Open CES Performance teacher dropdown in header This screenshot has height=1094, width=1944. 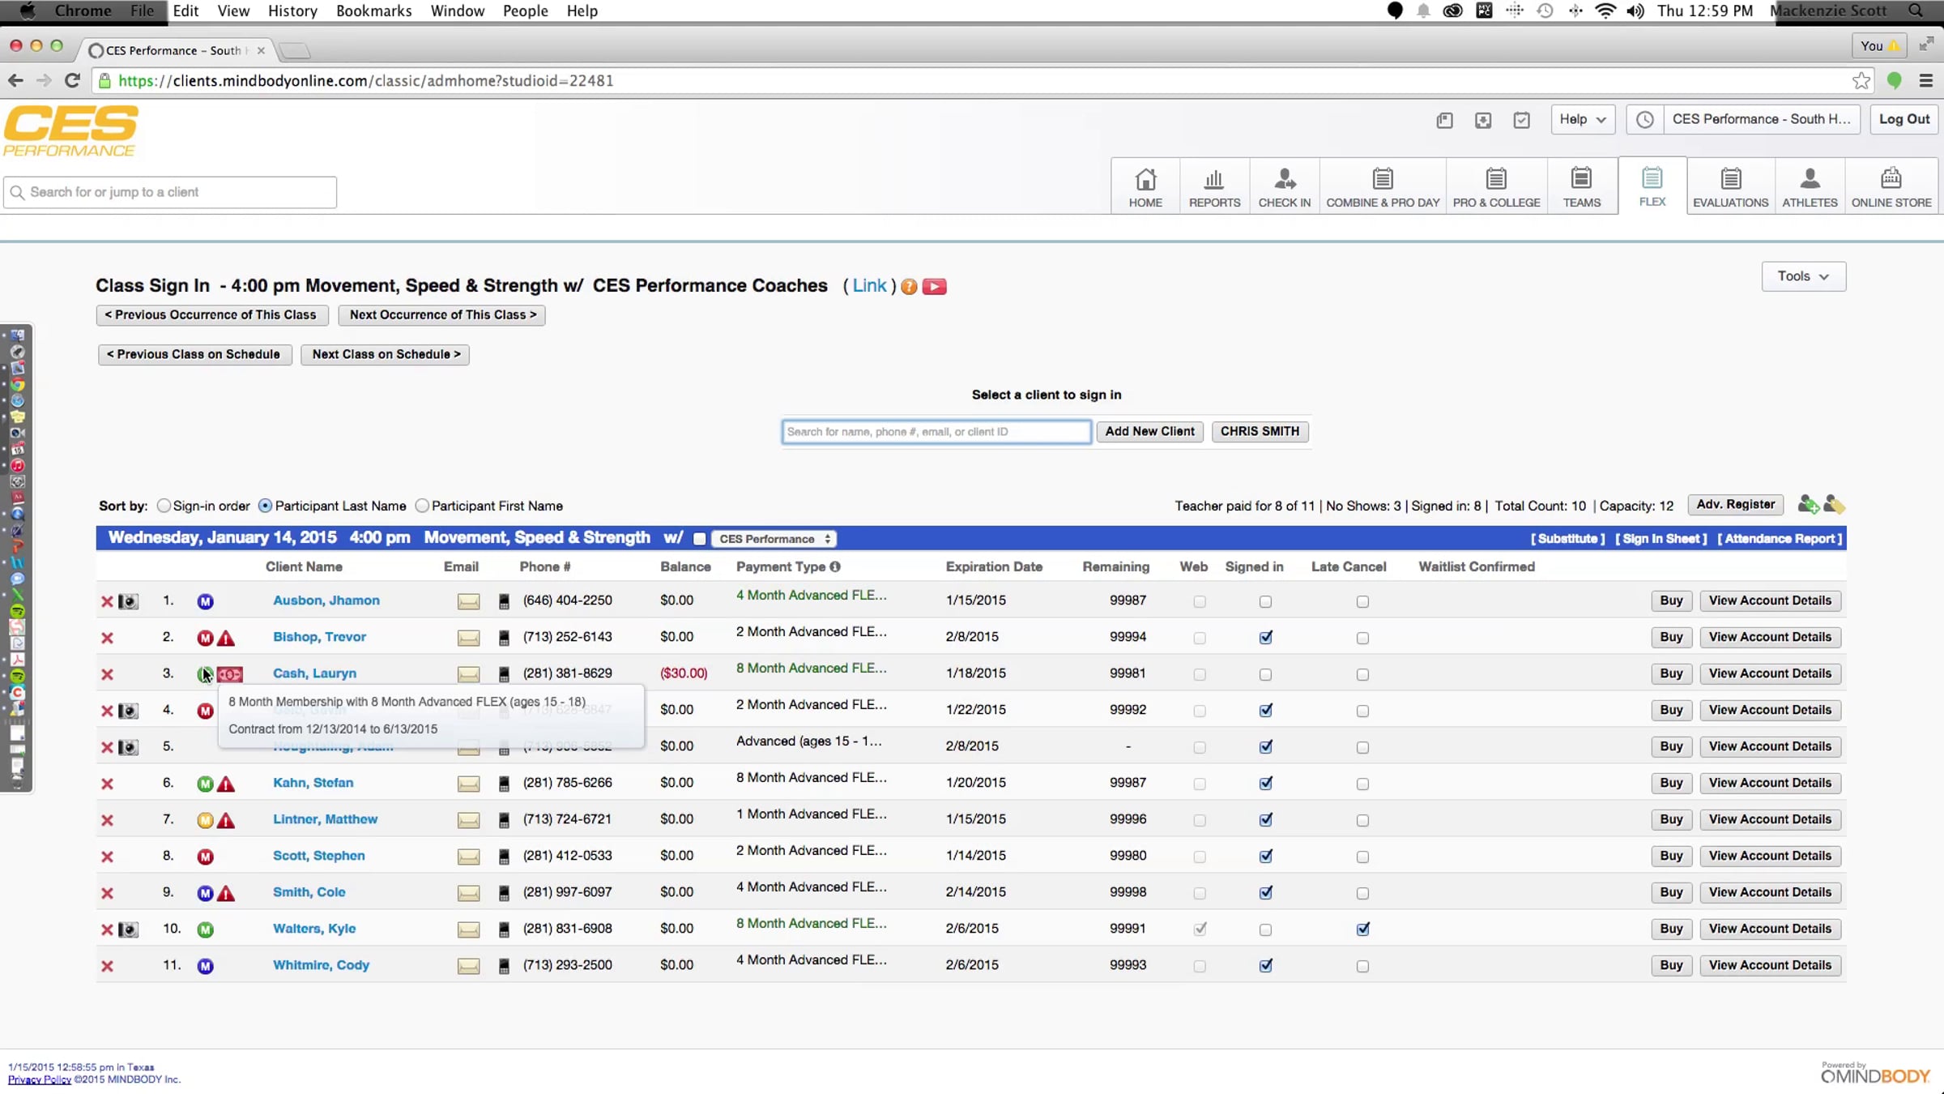[x=774, y=539]
